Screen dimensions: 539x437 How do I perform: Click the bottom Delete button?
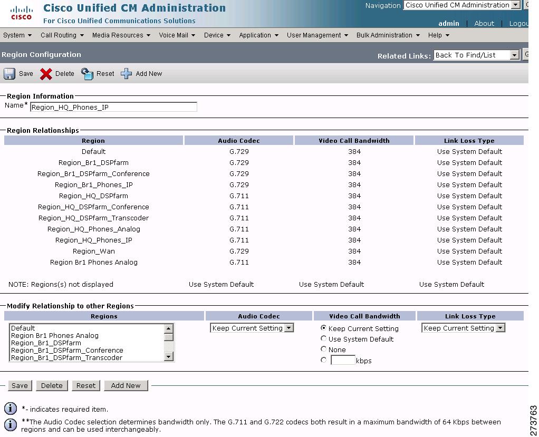click(52, 385)
